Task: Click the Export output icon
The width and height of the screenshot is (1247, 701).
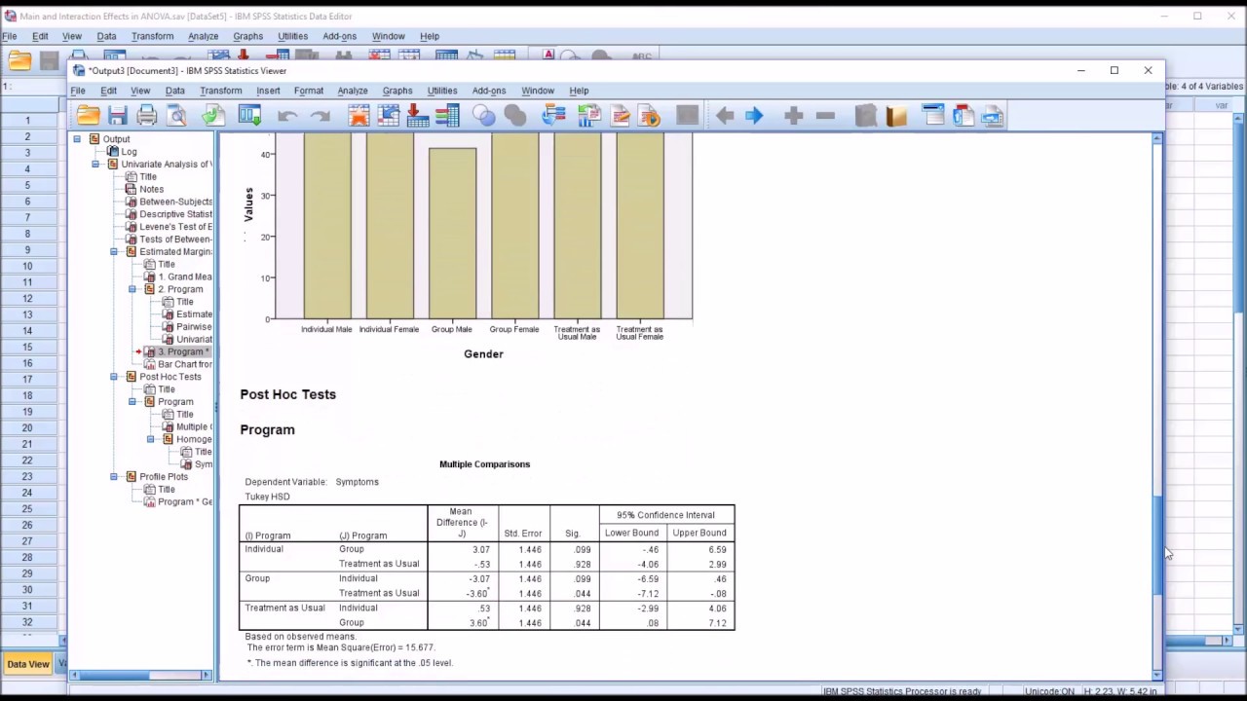Action: pos(213,116)
